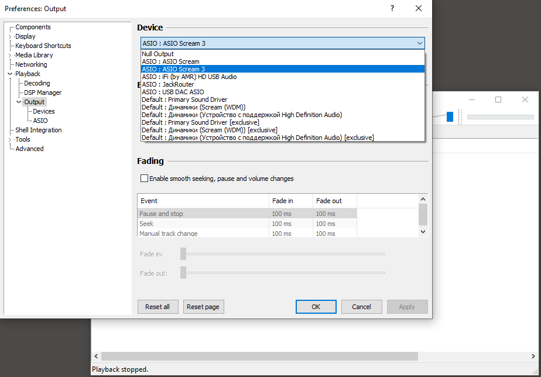Open the ASIO settings page

(x=40, y=121)
